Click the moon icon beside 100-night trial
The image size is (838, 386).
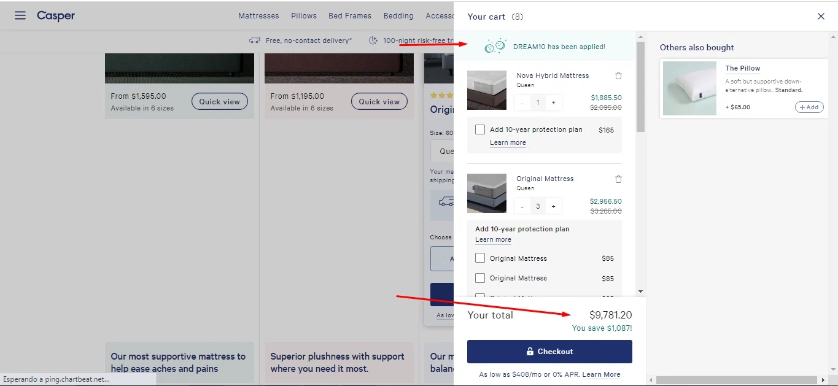(x=373, y=41)
